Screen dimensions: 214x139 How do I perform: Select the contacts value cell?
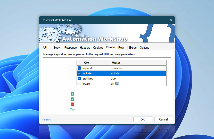[x=138, y=68]
